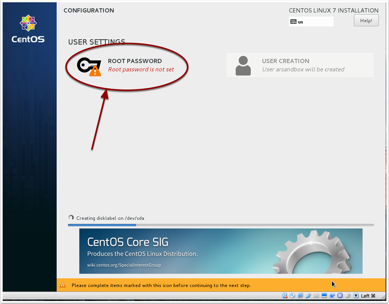Viewport: 389px width, 304px height.
Task: Click VirtualBox display monitor status icon
Action: (324, 296)
